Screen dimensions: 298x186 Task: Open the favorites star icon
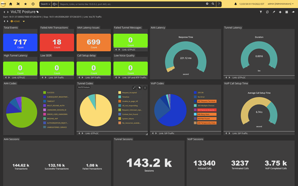click(25, 4)
